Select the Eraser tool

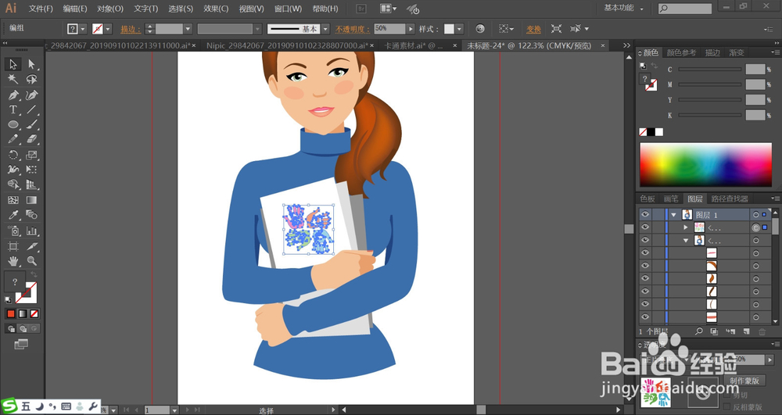31,139
